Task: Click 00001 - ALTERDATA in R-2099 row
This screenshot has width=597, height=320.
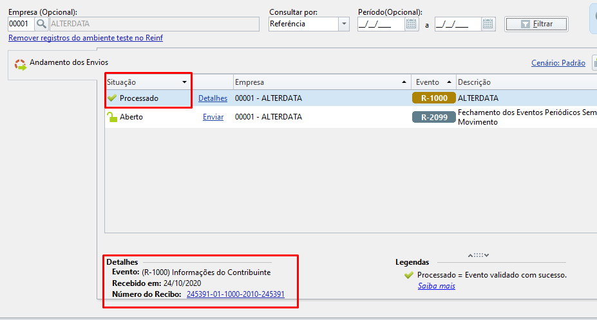Action: pyautogui.click(x=269, y=117)
